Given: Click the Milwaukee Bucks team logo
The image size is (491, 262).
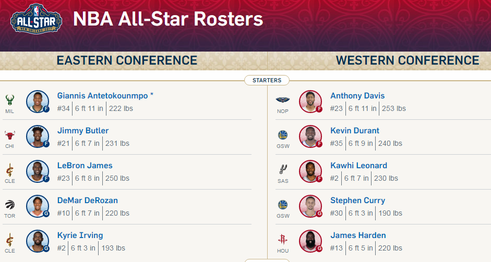Looking at the screenshot, I should [x=10, y=100].
